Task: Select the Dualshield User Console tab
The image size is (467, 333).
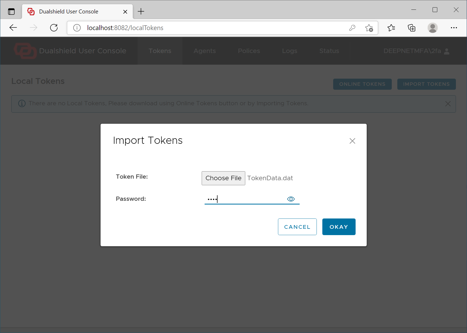Action: (x=69, y=12)
